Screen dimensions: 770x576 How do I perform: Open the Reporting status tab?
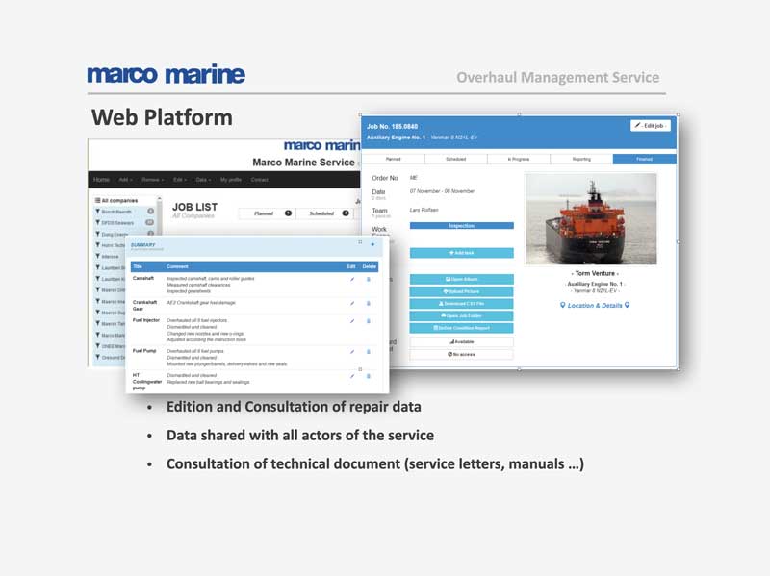pos(581,159)
